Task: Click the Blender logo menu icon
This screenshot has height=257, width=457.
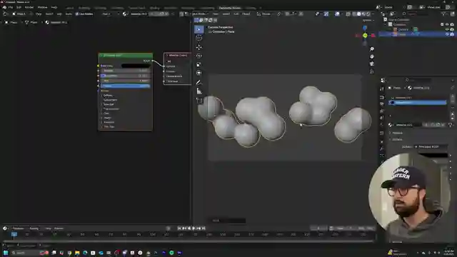Action: pos(4,7)
